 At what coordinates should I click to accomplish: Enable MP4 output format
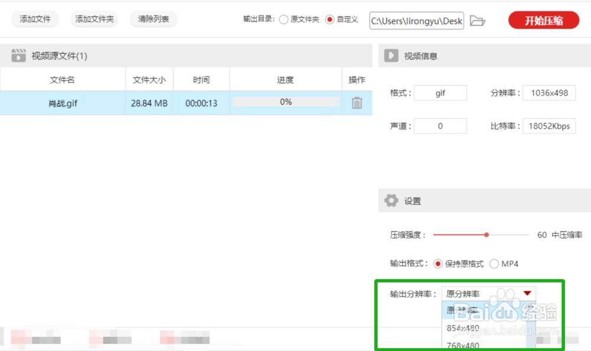[494, 264]
